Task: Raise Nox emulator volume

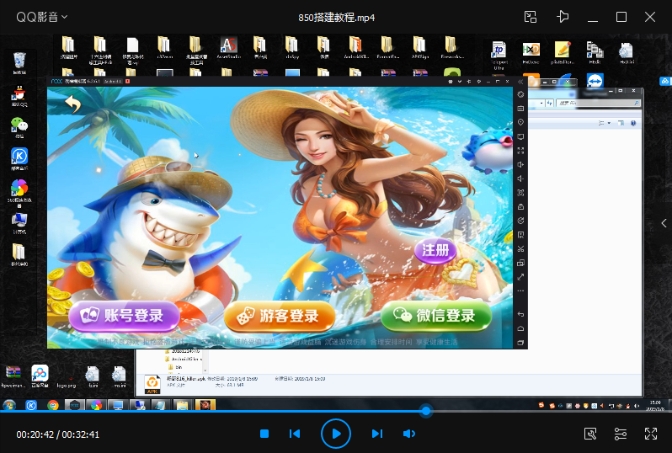Action: 520,164
